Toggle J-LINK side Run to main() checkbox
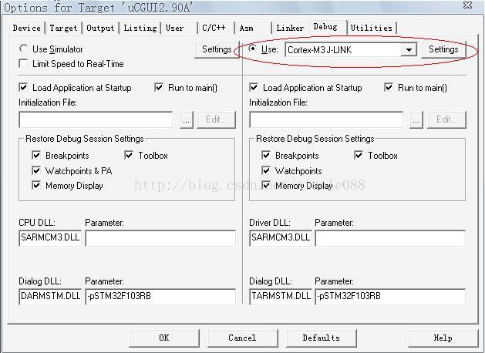The image size is (485, 353). click(389, 87)
